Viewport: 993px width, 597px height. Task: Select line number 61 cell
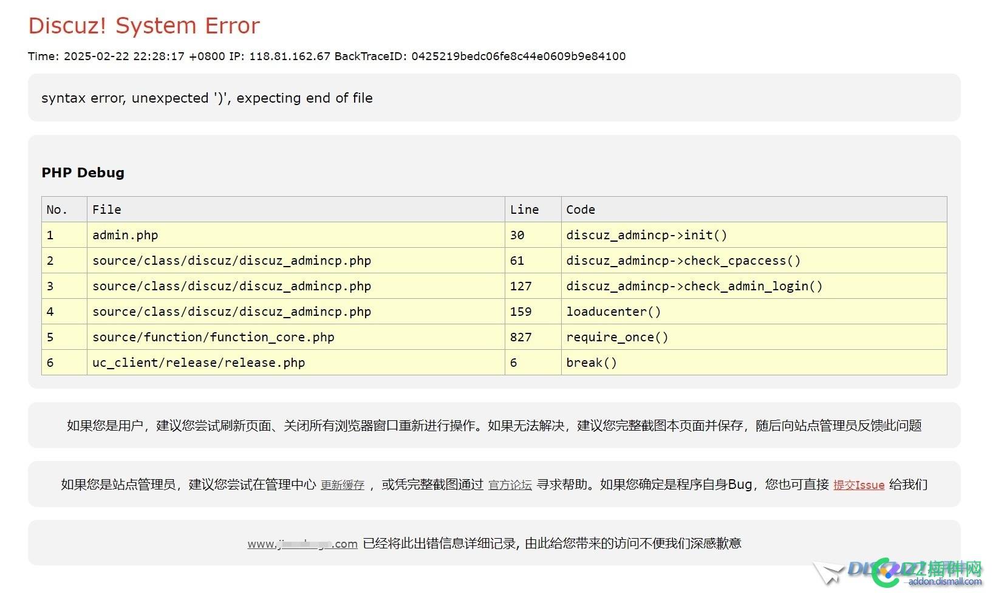(x=533, y=261)
